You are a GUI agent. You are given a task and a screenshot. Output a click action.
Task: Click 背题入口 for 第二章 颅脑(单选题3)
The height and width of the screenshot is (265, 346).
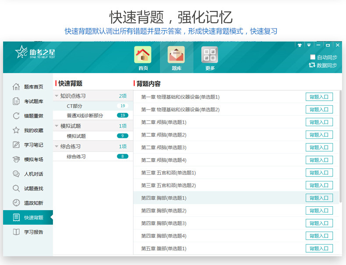[x=319, y=148]
